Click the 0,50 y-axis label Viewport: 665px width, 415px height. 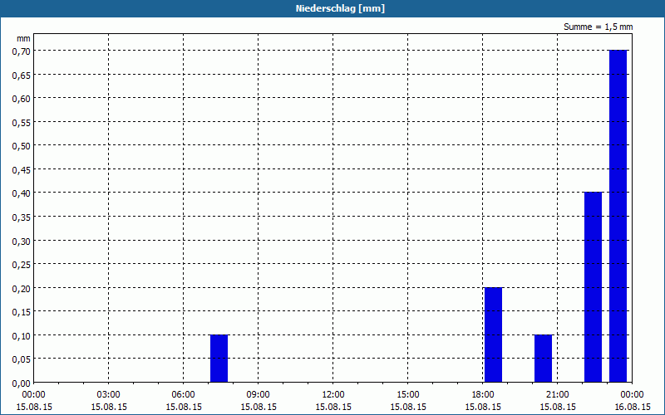[22, 147]
